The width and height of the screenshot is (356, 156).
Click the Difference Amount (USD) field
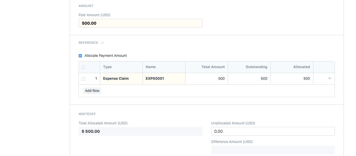click(x=273, y=150)
